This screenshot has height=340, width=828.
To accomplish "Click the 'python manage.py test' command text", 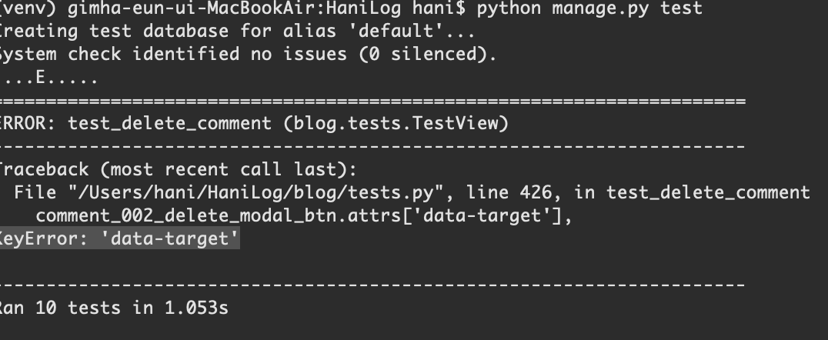I will point(589,8).
